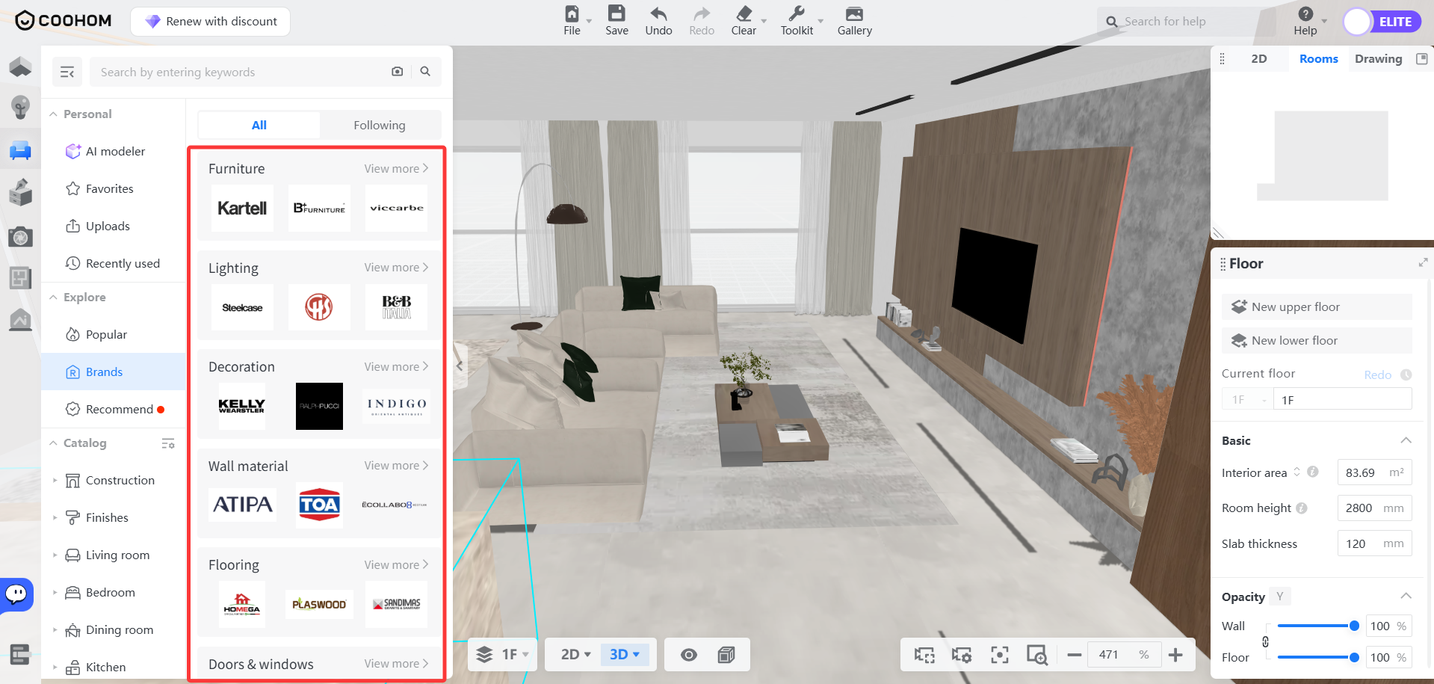Click New lower floor button

pos(1317,341)
